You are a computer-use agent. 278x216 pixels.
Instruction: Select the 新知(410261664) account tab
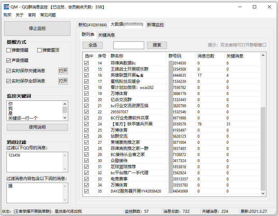tap(92, 25)
